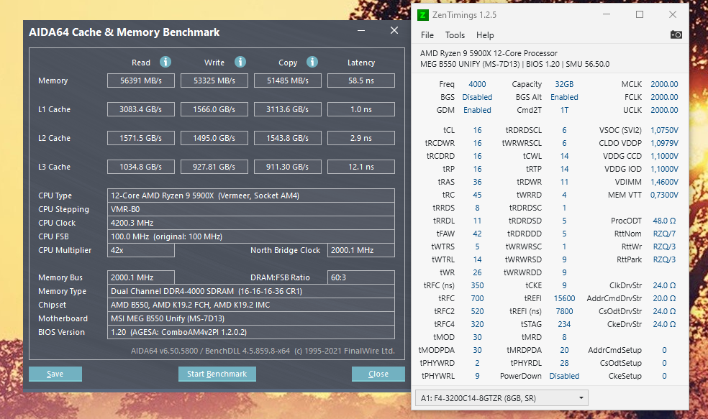The width and height of the screenshot is (708, 419).
Task: Minimize the AIDA64 benchmark window
Action: tap(361, 31)
